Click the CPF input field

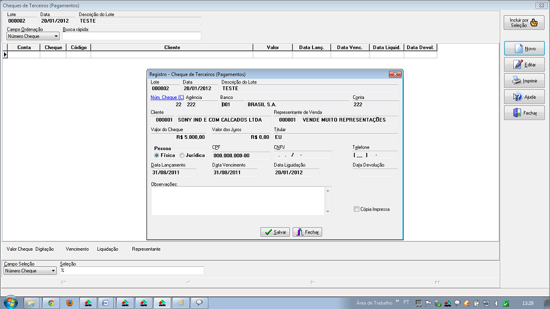(242, 156)
